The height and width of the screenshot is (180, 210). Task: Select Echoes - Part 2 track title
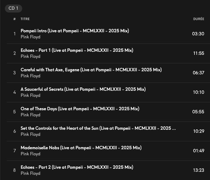click(77, 167)
